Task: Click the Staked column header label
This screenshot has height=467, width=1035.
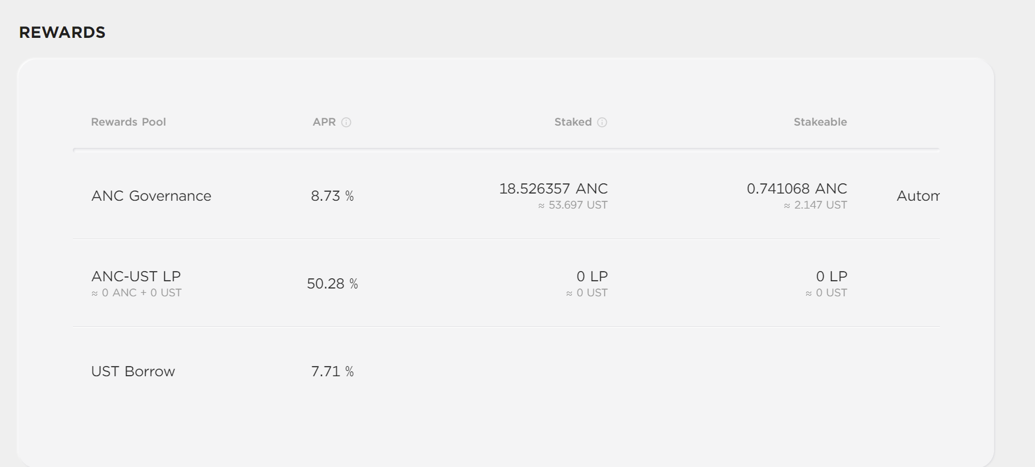Action: 573,122
